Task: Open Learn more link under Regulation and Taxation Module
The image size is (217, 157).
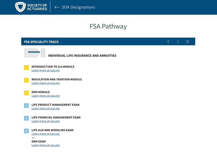Action: tap(45, 83)
